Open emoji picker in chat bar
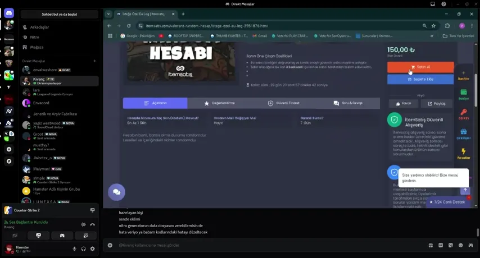The height and width of the screenshot is (258, 480). [461, 245]
